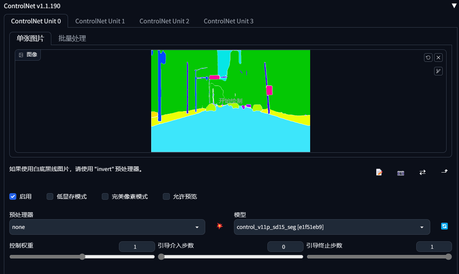Open the 模型 dropdown with control_v11p_sd15_seg
The height and width of the screenshot is (274, 459).
point(332,227)
